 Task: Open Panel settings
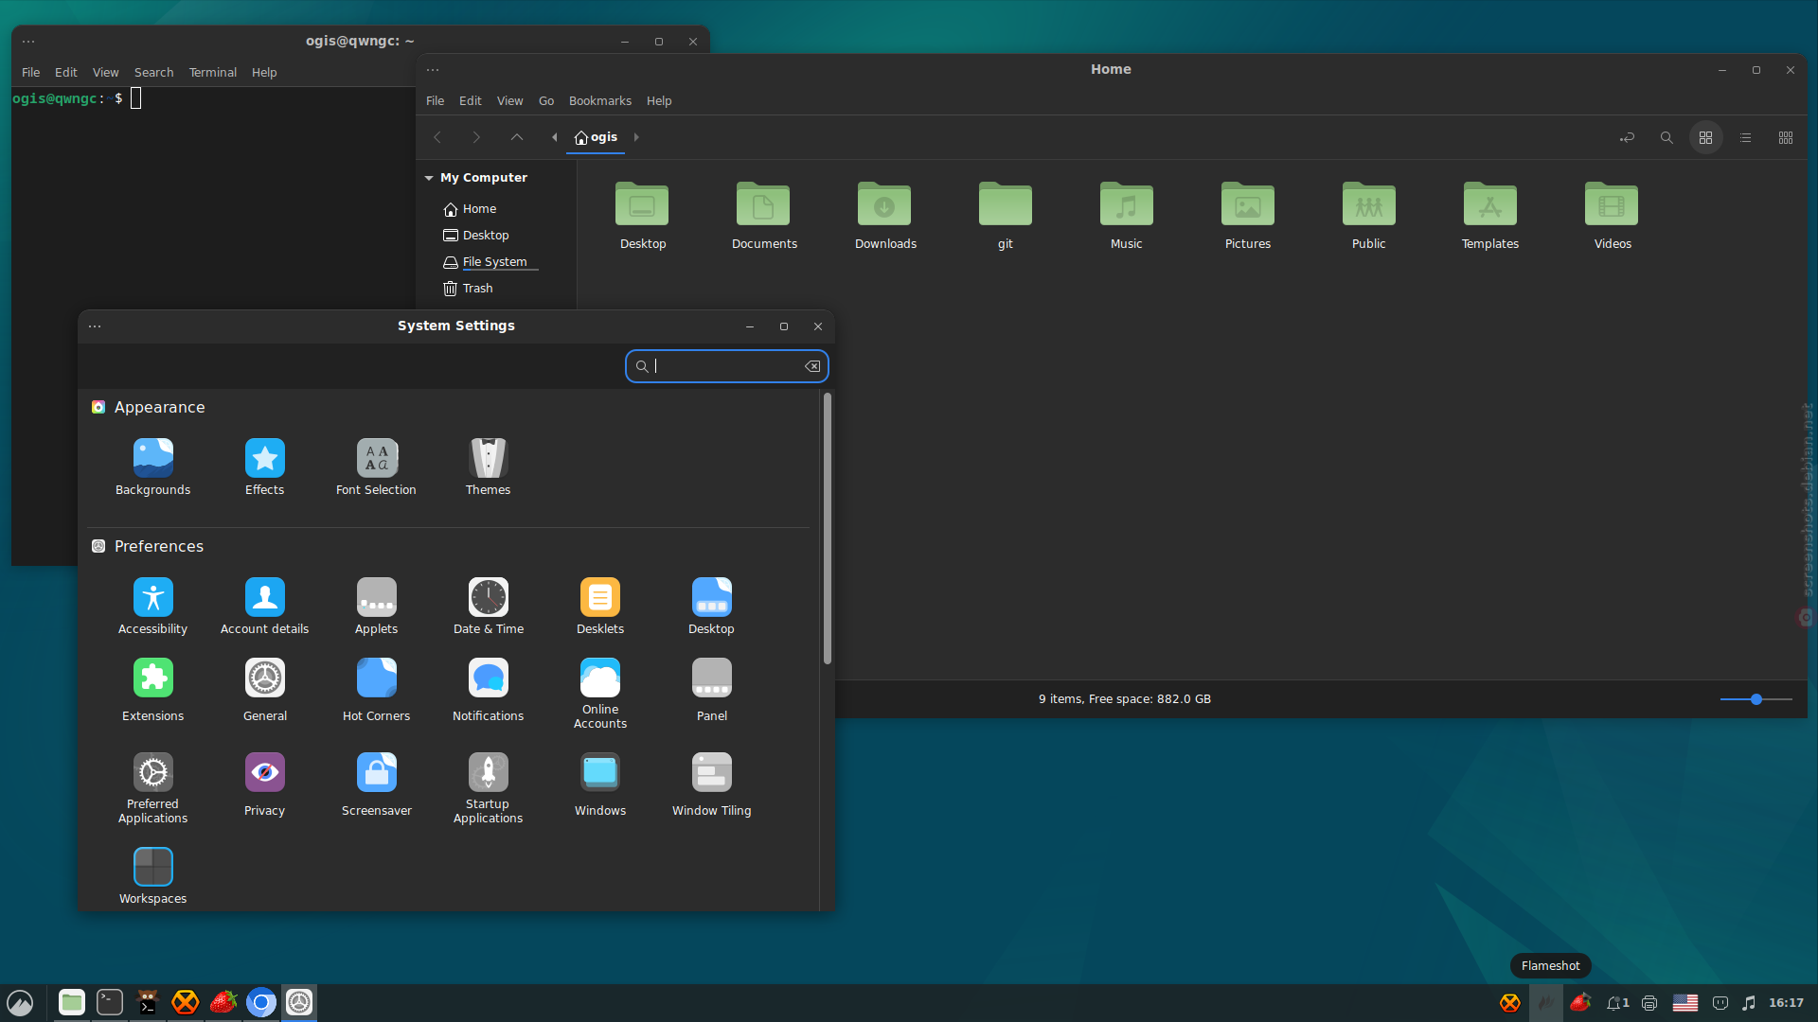[x=711, y=691]
